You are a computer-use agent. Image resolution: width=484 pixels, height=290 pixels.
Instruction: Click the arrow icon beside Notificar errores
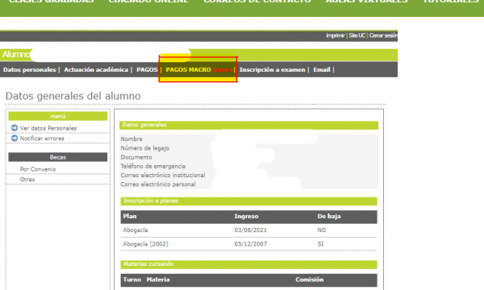(15, 138)
